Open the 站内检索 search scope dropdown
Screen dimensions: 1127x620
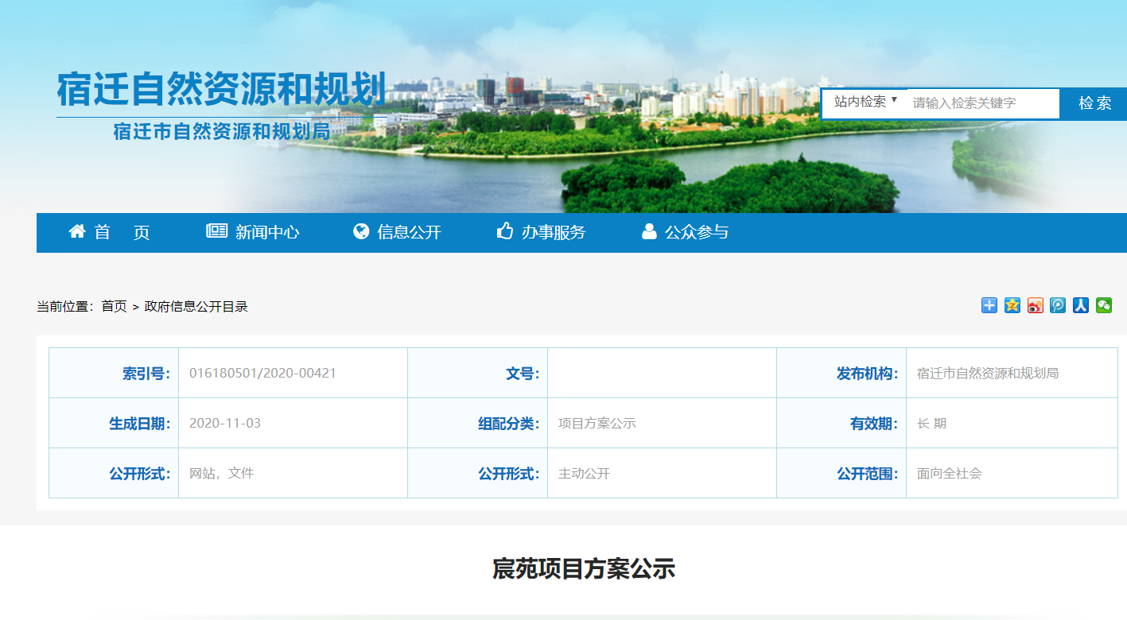[x=865, y=102]
